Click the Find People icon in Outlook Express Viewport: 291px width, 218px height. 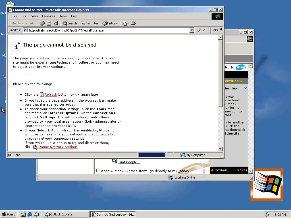point(115,161)
